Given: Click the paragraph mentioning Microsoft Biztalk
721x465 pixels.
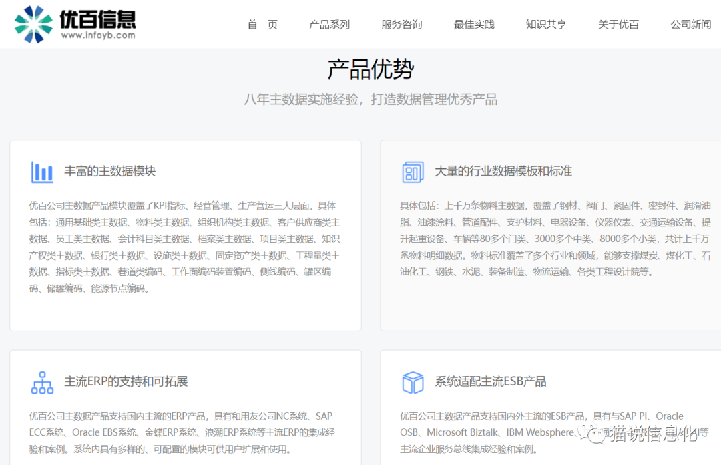Looking at the screenshot, I should (x=554, y=432).
